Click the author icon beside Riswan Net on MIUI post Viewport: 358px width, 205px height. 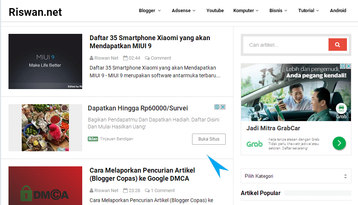(x=91, y=58)
